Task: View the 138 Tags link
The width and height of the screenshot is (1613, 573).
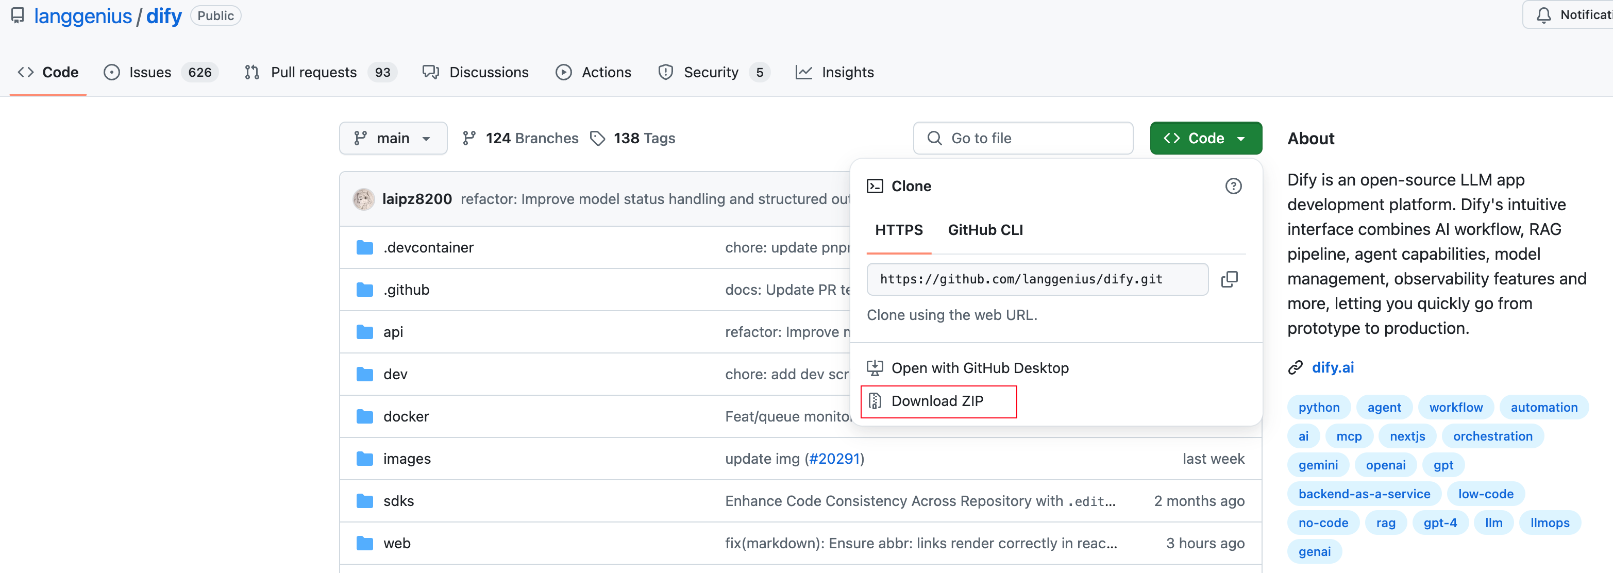Action: [x=632, y=139]
